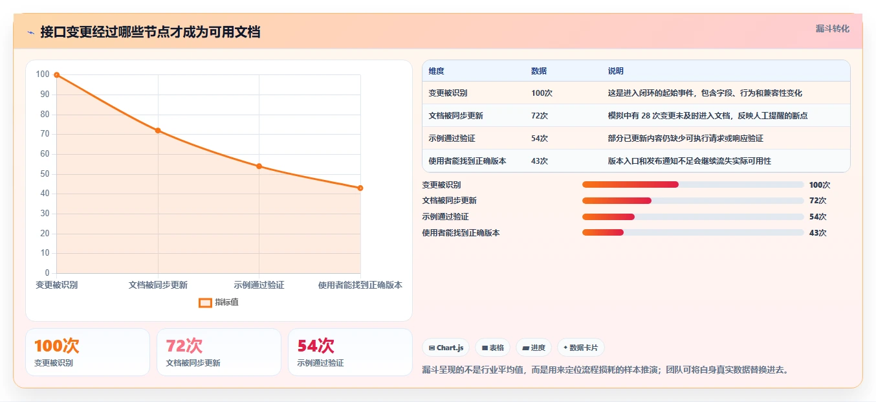Click the x-axis label 使用者能找到正确版本
The image size is (876, 402).
[x=360, y=285]
